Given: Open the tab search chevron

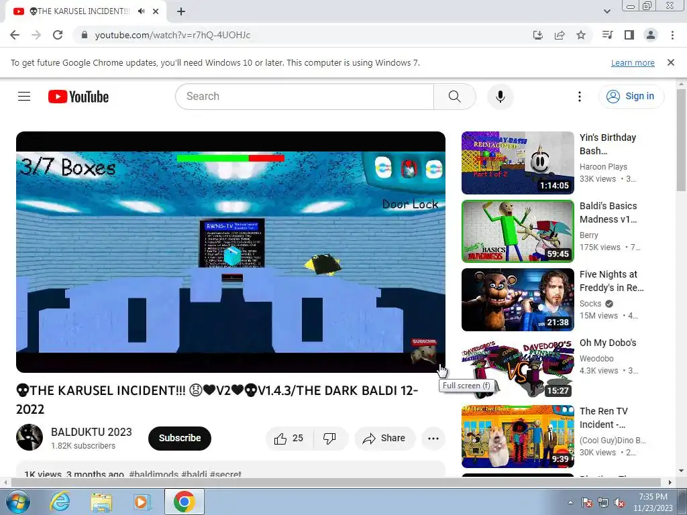Looking at the screenshot, I should tap(606, 11).
